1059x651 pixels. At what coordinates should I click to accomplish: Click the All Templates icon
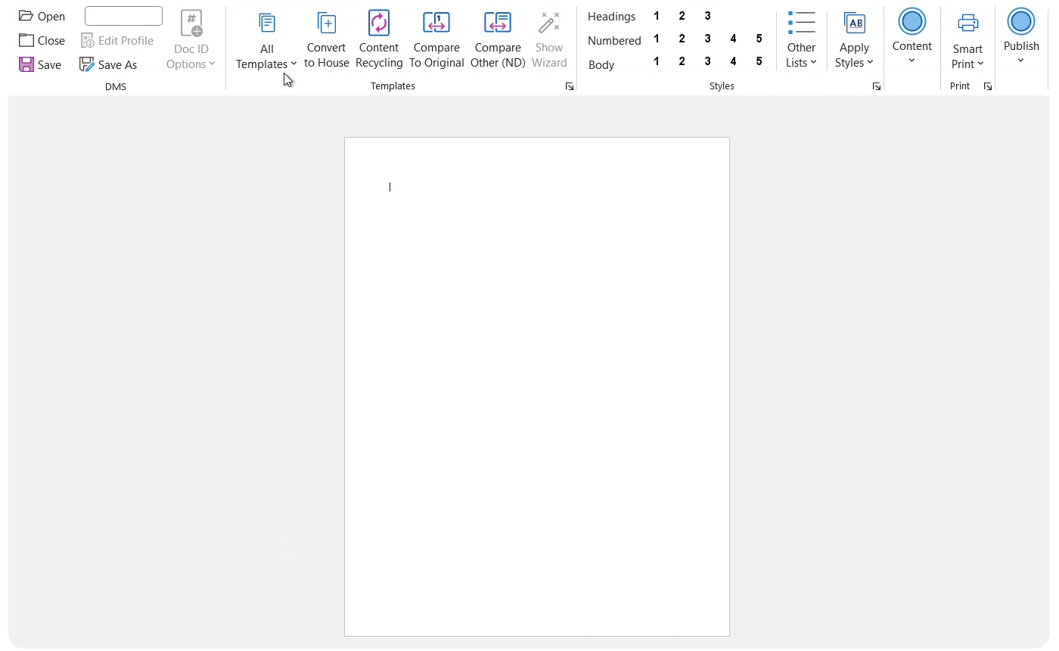[266, 23]
